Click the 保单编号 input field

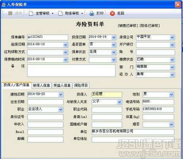point(47,38)
